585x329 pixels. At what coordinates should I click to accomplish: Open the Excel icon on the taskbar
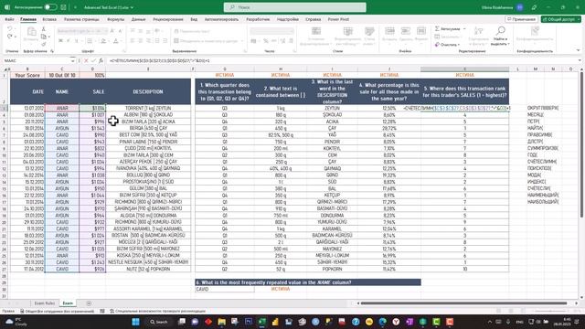coord(262,322)
